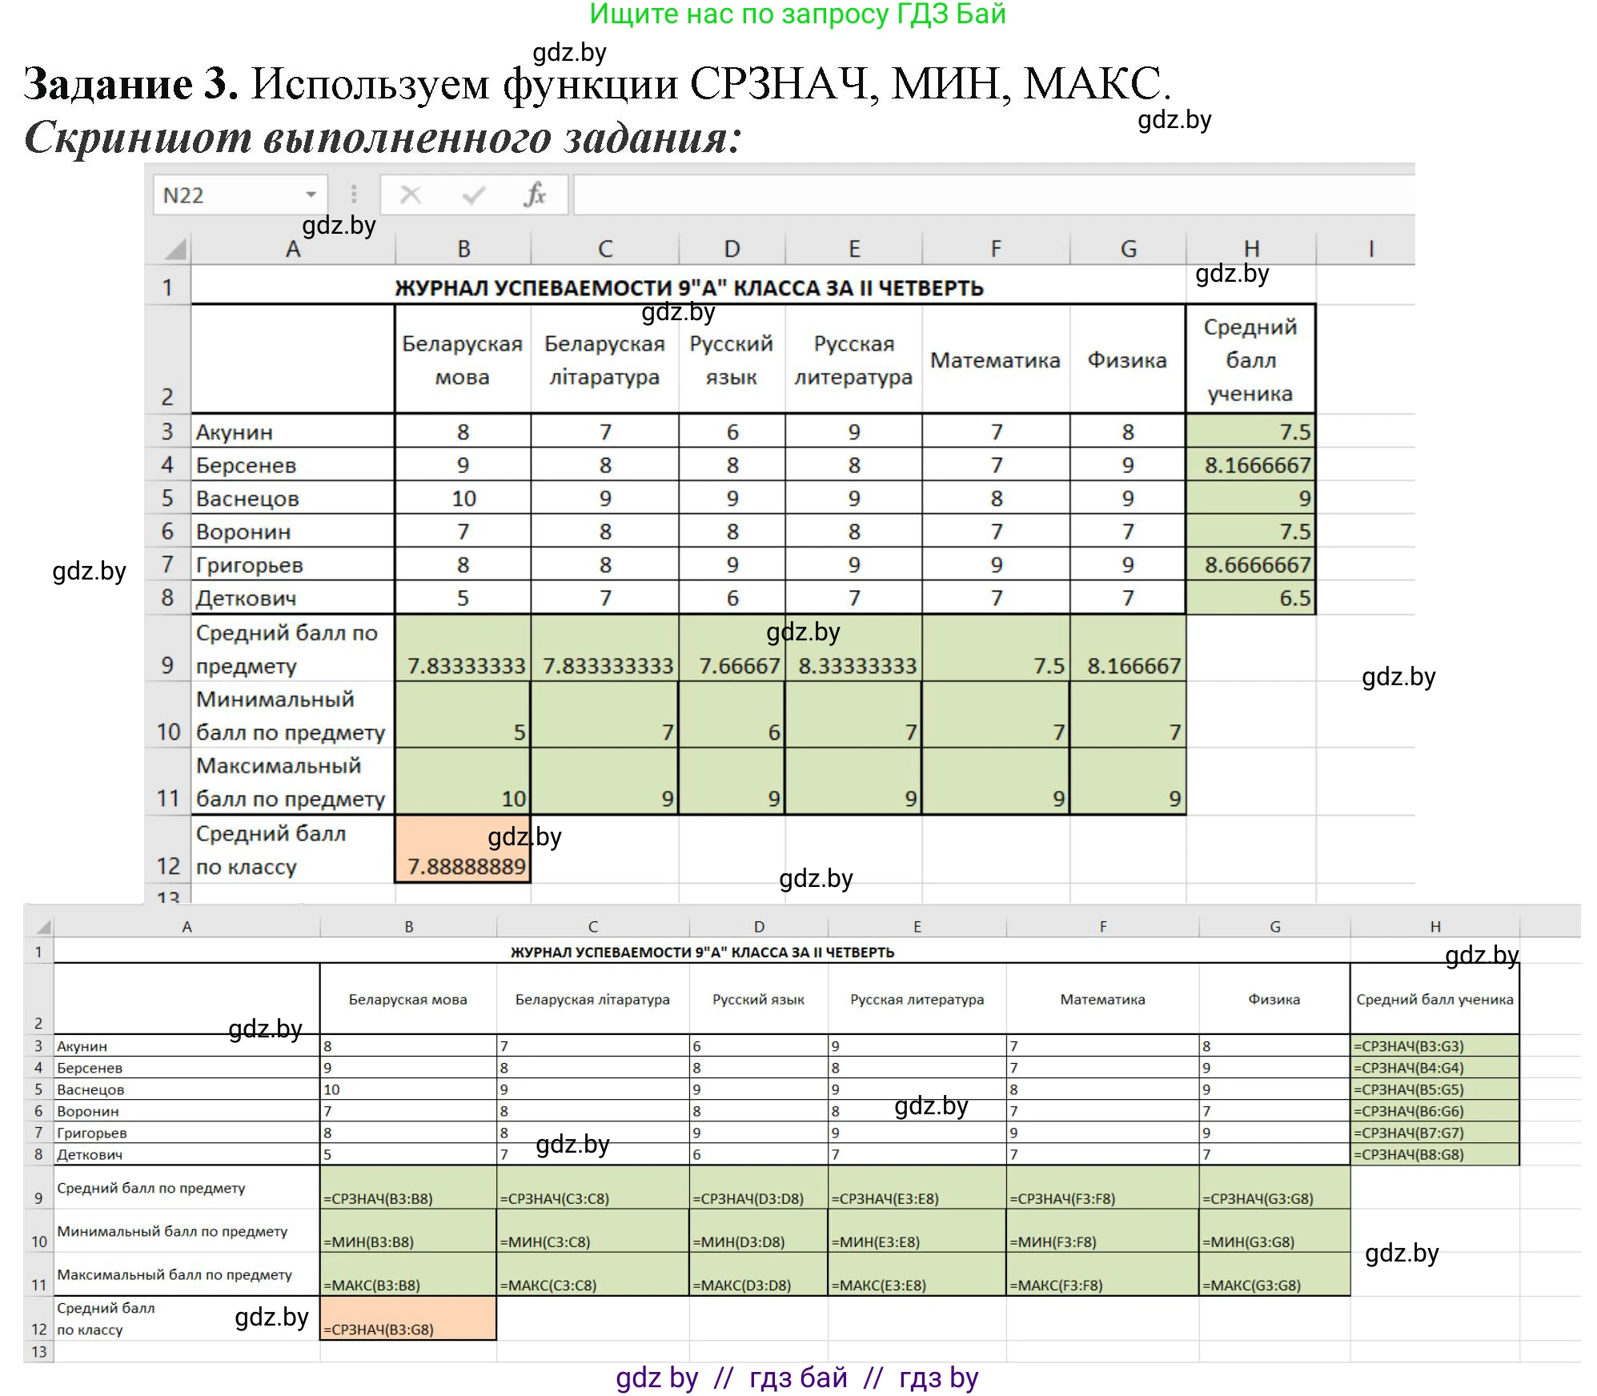Click the formula cell =СРЗНАЧ(E3:E8)
The height and width of the screenshot is (1396, 1597).
(917, 1187)
